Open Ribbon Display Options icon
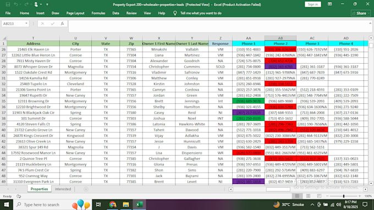Screen dimensions: 374x210 329,4
